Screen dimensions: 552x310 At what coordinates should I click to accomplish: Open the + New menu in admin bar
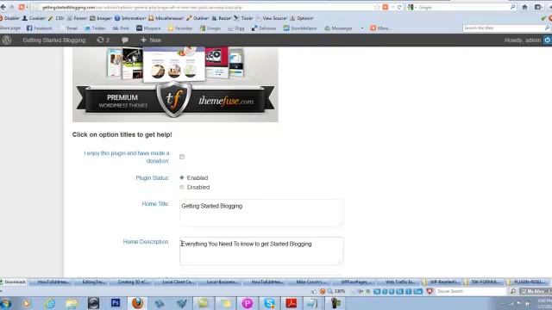coord(151,40)
